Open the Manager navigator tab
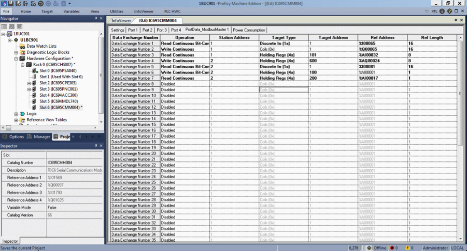Viewport: 467px width, 251px height. [39, 136]
